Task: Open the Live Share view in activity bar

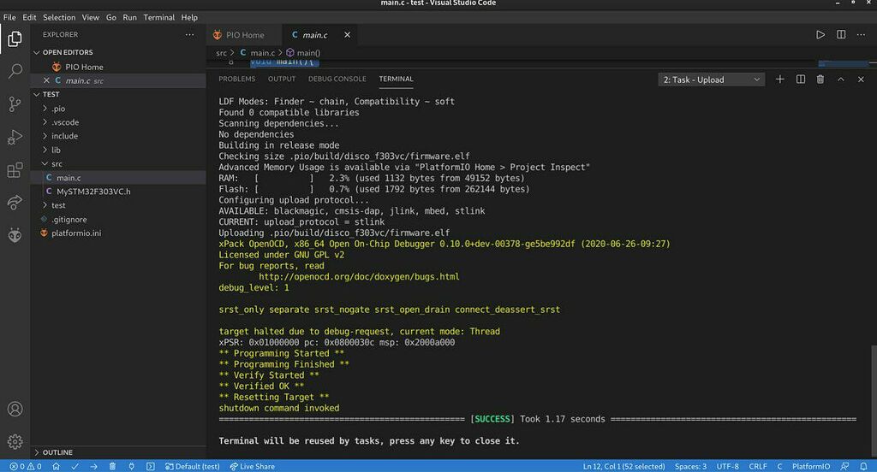Action: point(15,202)
